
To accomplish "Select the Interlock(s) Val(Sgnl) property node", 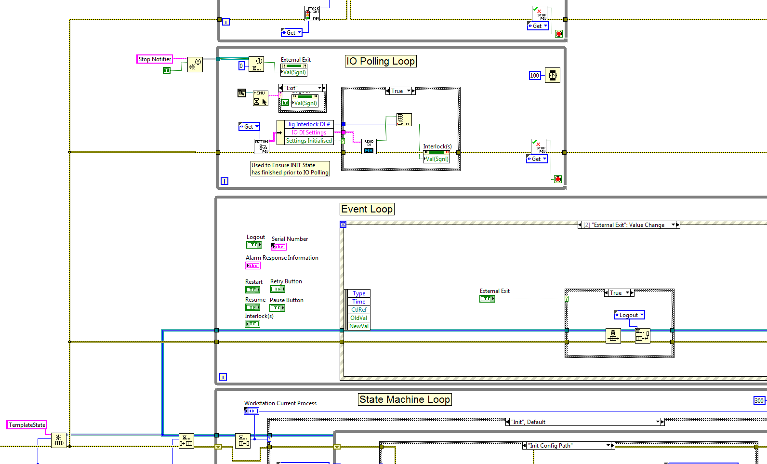I will (436, 157).
